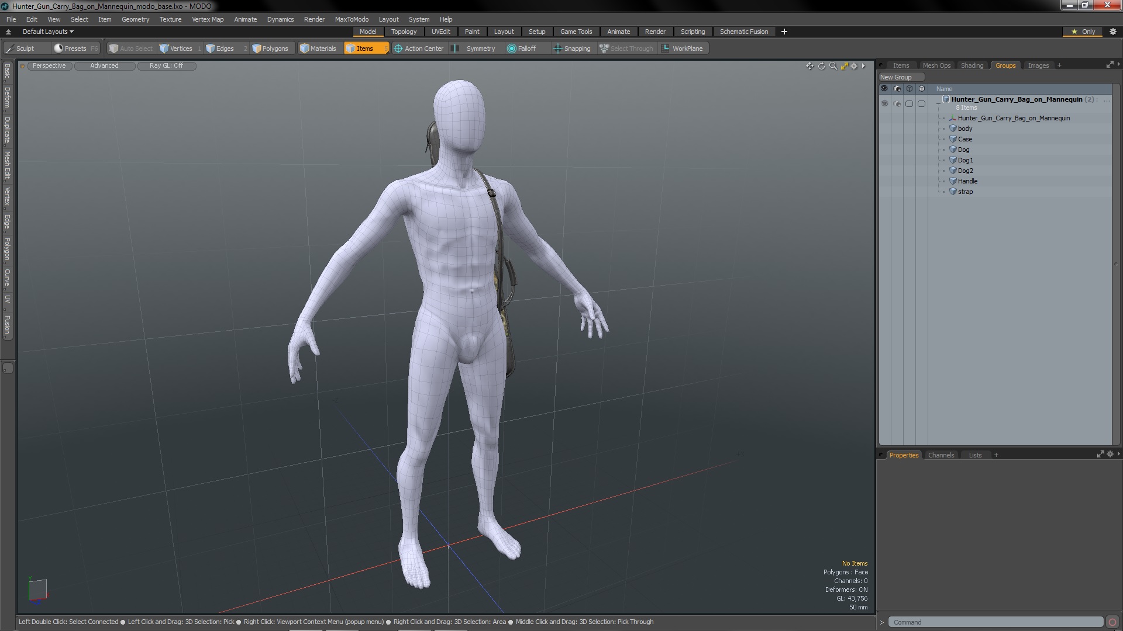This screenshot has width=1123, height=631.
Task: Add a new tab beside Lists
Action: coord(996,455)
